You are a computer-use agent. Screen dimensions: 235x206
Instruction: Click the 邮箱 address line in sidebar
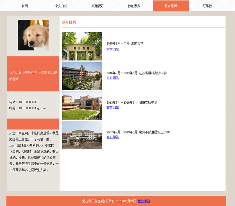[28, 108]
